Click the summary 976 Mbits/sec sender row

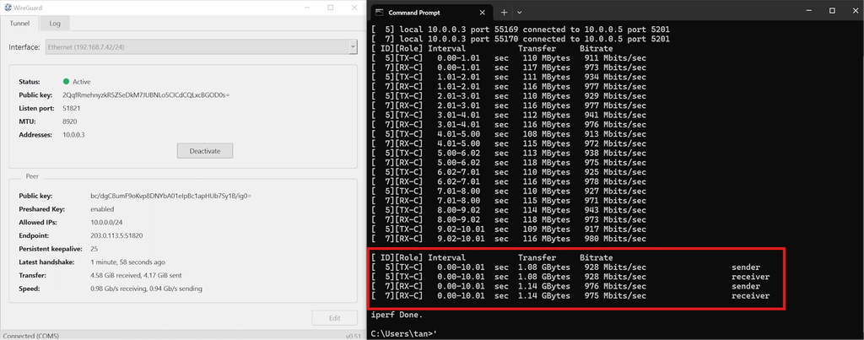pos(570,287)
